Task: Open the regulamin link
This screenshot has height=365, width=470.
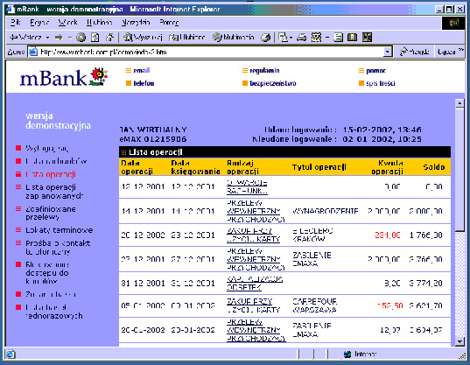Action: (x=264, y=70)
